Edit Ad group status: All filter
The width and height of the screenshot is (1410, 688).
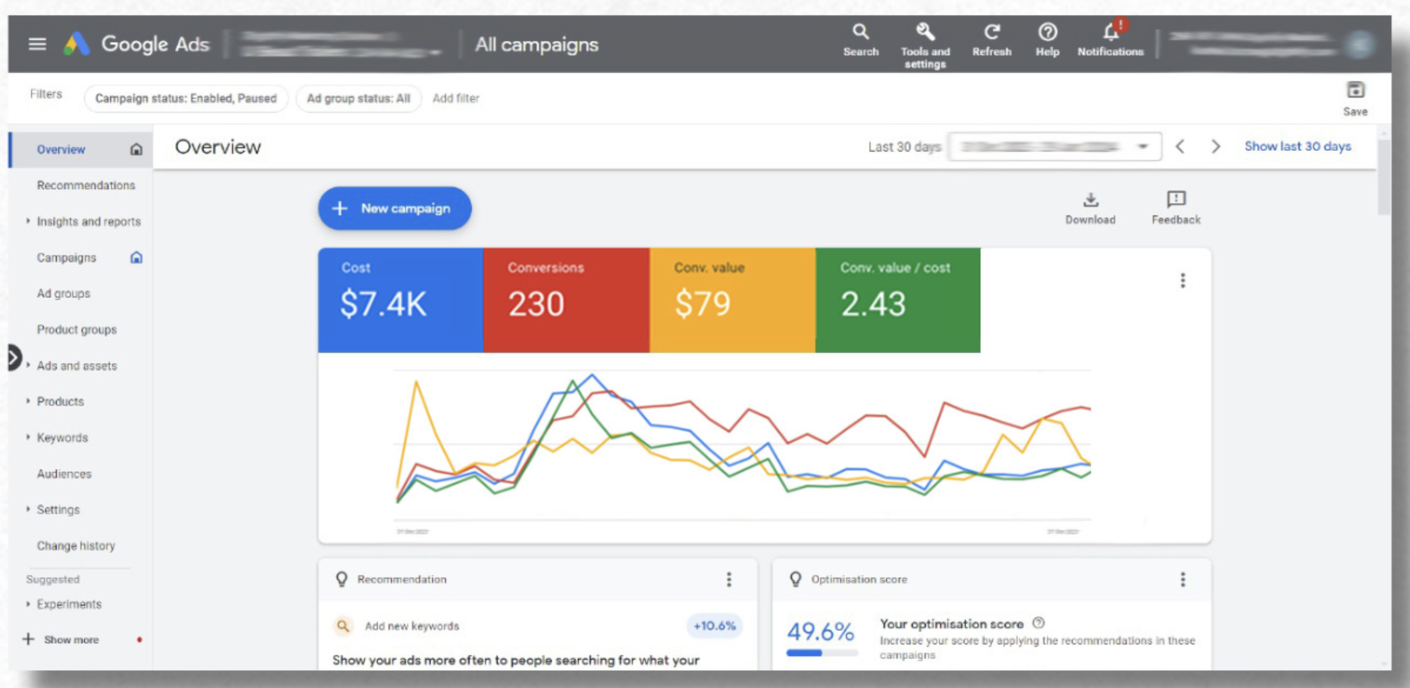point(358,99)
